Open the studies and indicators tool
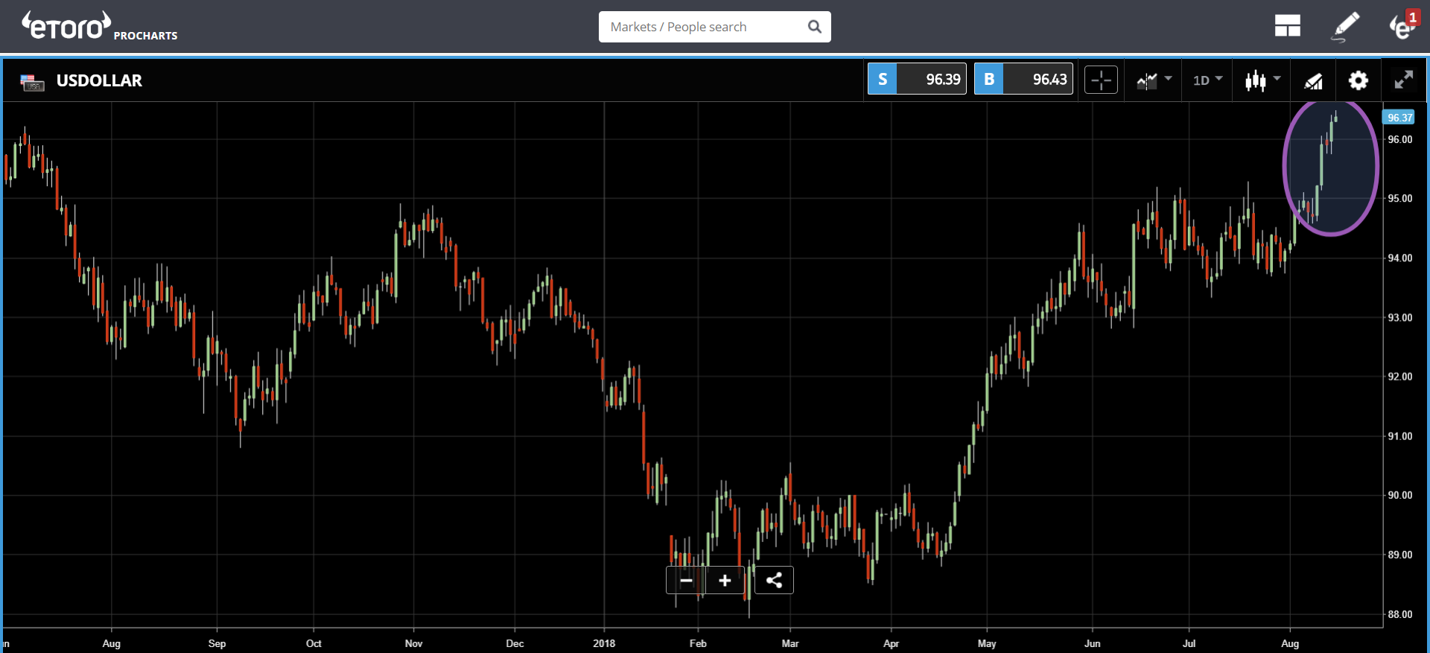Viewport: 1430px width, 653px height. [x=1313, y=80]
